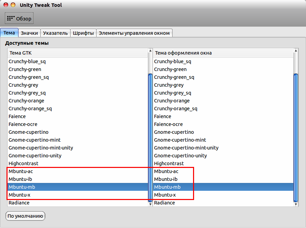Switch to the Значки tab
306x228 pixels.
29,33
